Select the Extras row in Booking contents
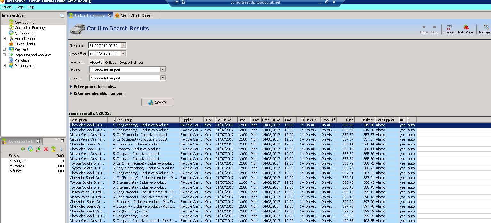The width and height of the screenshot is (491, 223). [33, 156]
